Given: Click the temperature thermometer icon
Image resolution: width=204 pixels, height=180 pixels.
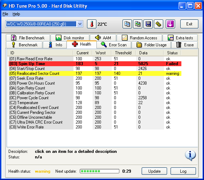Looking at the screenshot, I should (x=92, y=24).
